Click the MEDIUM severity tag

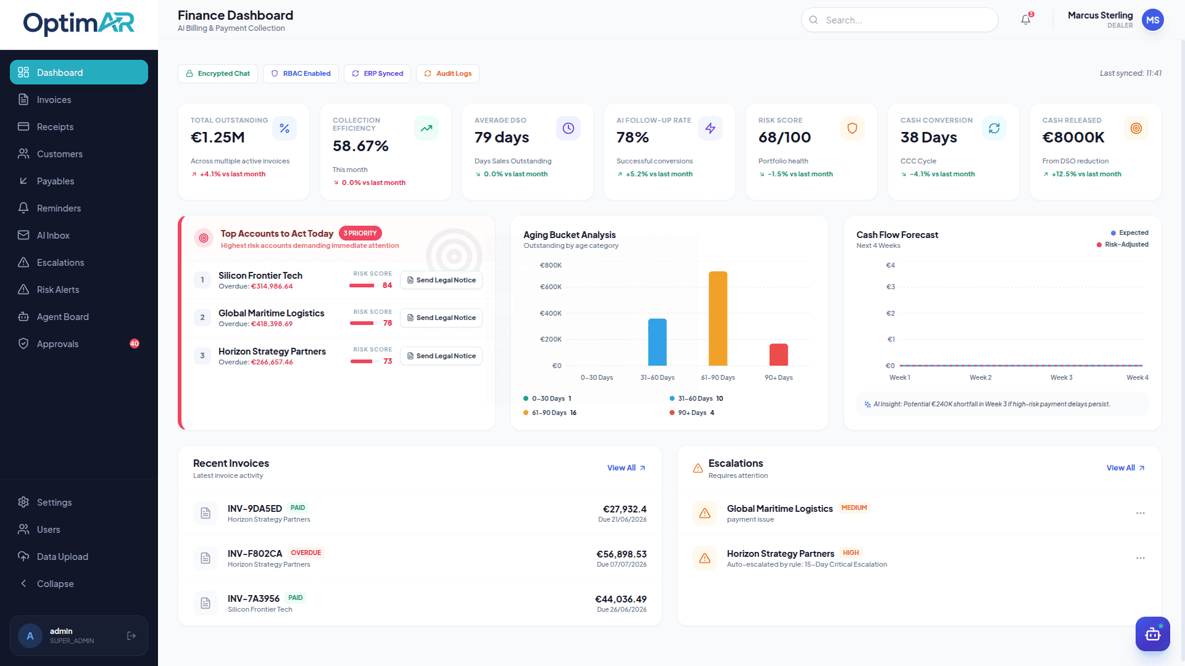[x=854, y=508]
